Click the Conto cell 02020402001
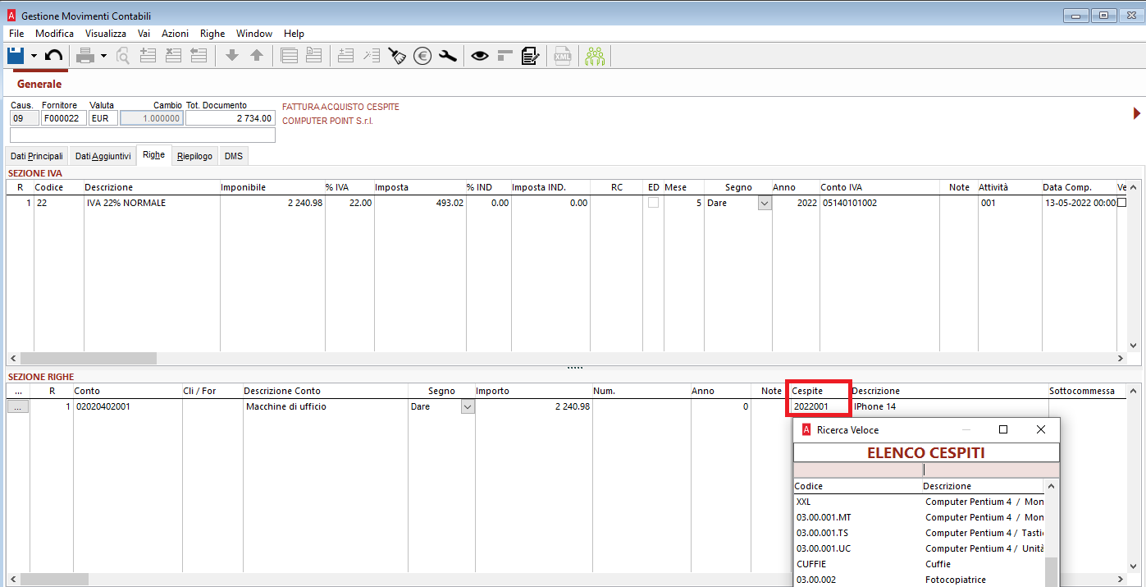Viewport: 1146px width, 587px height. 127,406
